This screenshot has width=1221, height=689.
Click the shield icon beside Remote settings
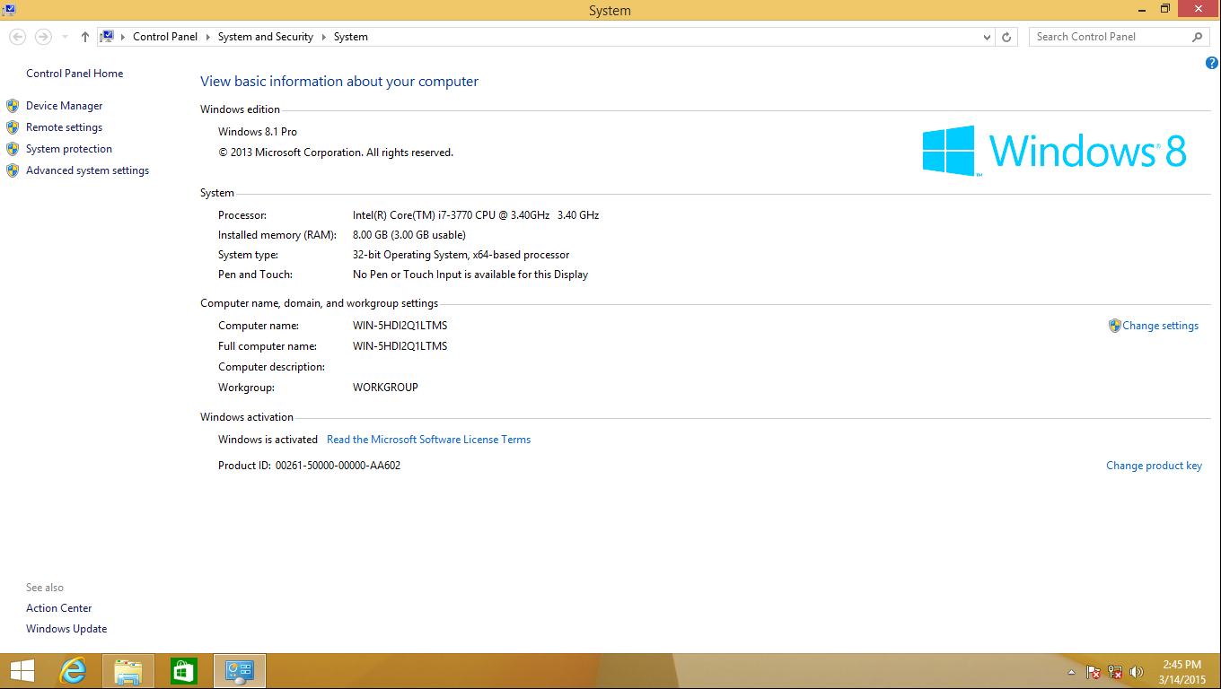[13, 127]
